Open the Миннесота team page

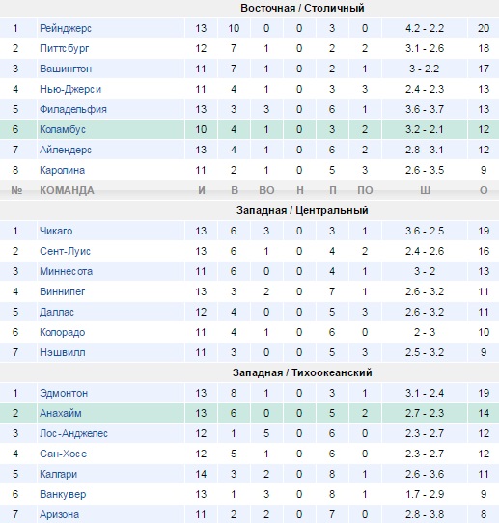66,271
